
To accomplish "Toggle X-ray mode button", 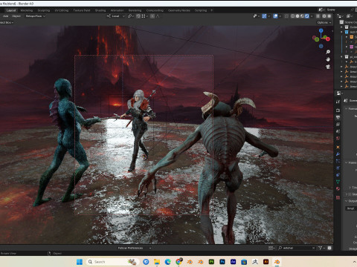I will [x=286, y=16].
